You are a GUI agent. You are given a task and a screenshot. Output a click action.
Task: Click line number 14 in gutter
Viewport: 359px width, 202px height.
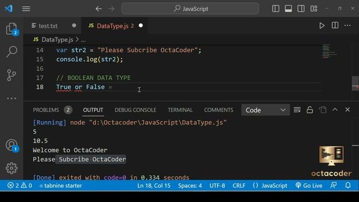(x=40, y=50)
